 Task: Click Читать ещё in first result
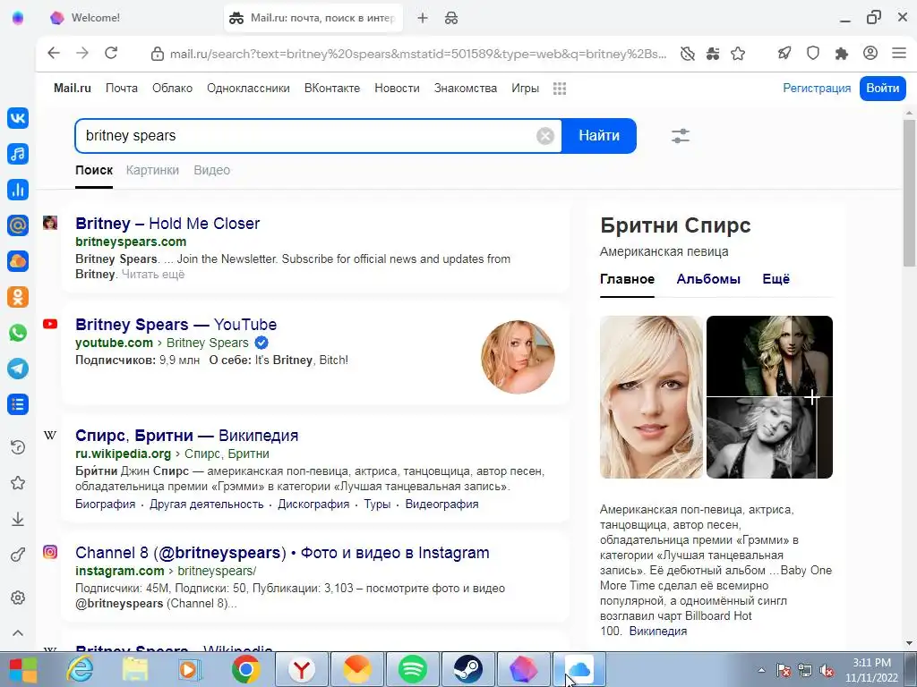(x=152, y=275)
